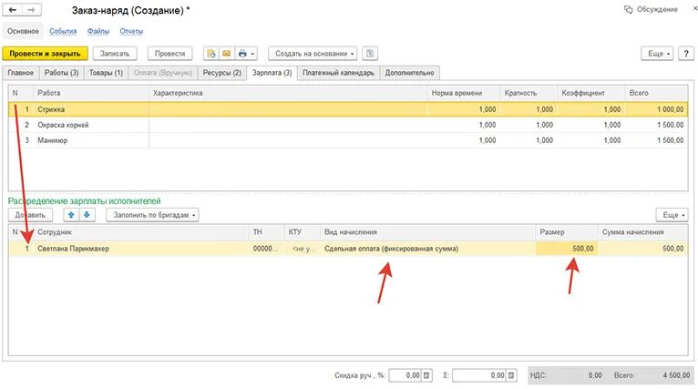Click the Размер cell with 500,00
This screenshot has width=698, height=389.
[567, 249]
